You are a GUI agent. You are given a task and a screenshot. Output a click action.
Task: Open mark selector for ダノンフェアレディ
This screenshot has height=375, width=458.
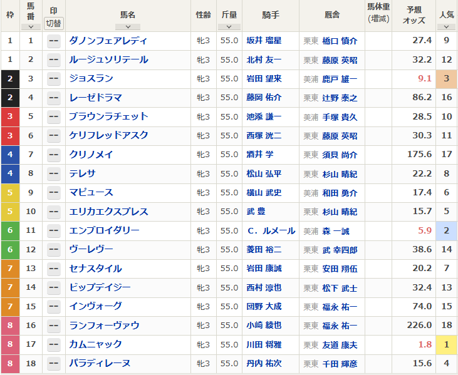(x=54, y=41)
